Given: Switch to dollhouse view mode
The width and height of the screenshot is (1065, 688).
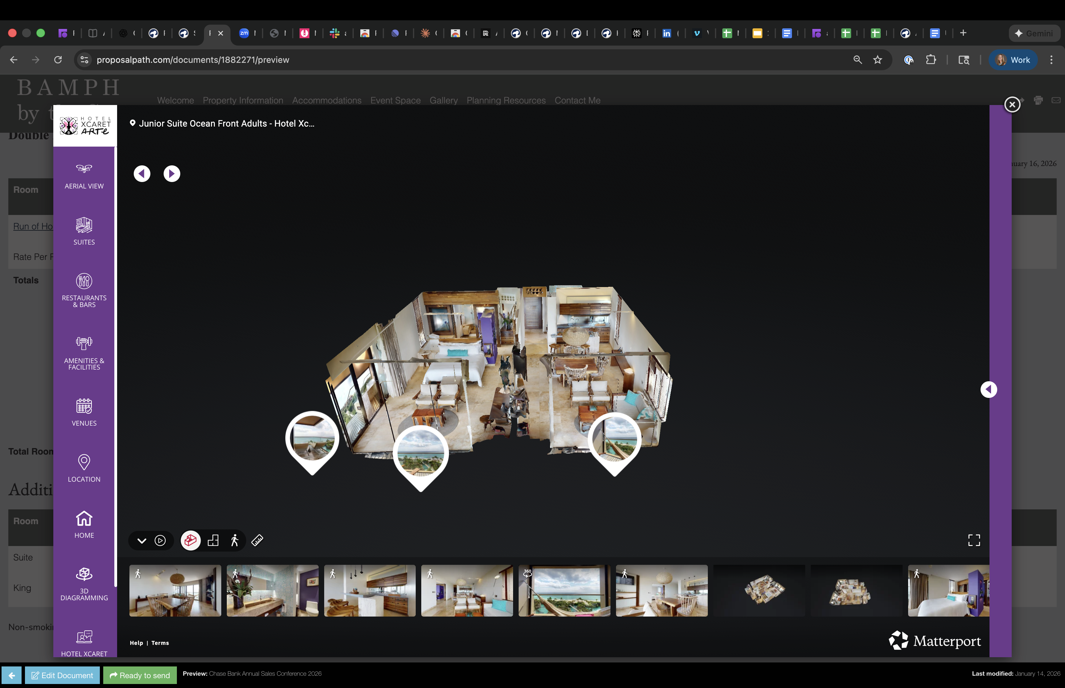Looking at the screenshot, I should click(x=190, y=540).
